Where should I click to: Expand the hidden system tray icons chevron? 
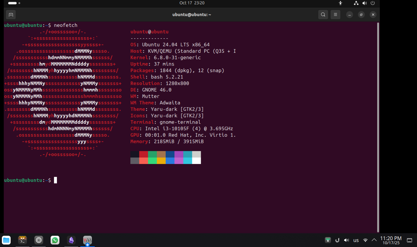pos(374,240)
